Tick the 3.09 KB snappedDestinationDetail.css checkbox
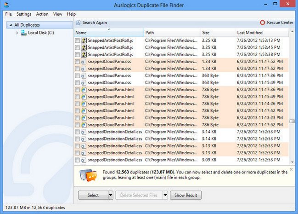The width and height of the screenshot is (298, 214). [77, 160]
